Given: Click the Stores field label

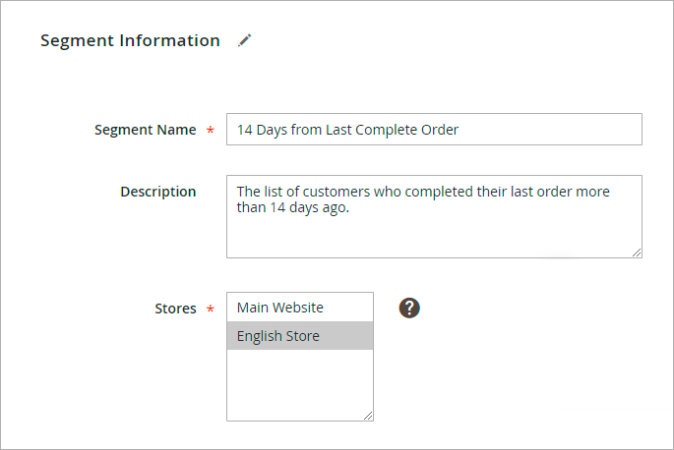Looking at the screenshot, I should click(x=175, y=309).
